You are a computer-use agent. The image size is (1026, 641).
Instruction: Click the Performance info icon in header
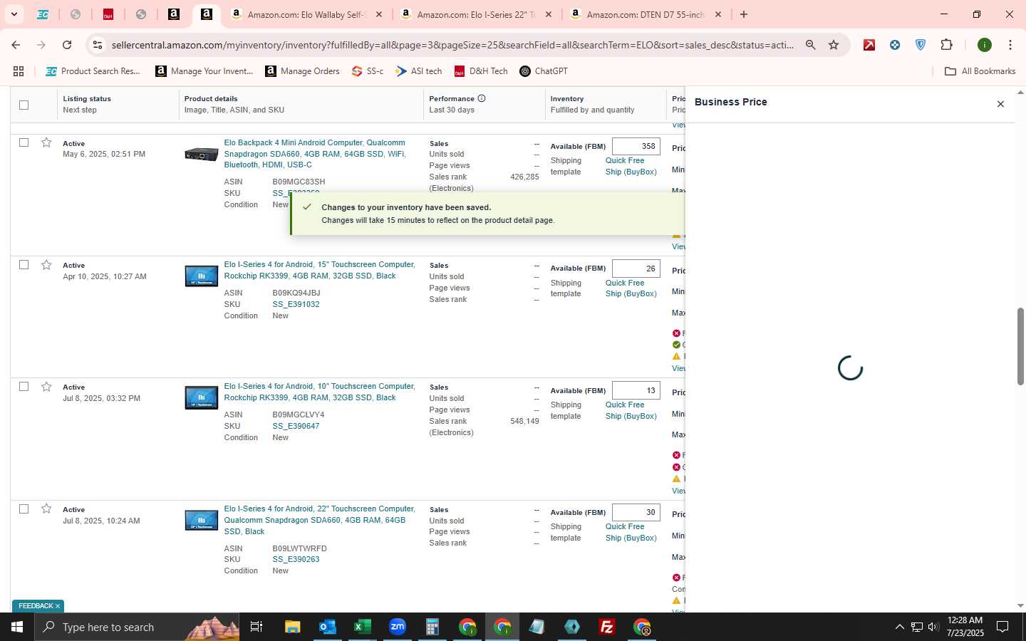pyautogui.click(x=482, y=98)
